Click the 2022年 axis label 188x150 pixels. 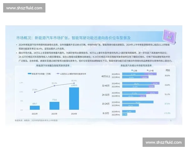tap(35, 114)
